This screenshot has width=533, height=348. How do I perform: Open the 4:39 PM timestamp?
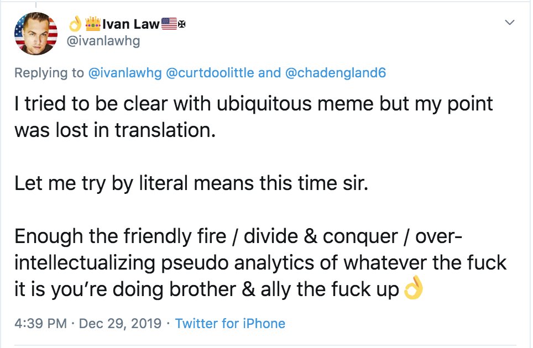pos(41,323)
